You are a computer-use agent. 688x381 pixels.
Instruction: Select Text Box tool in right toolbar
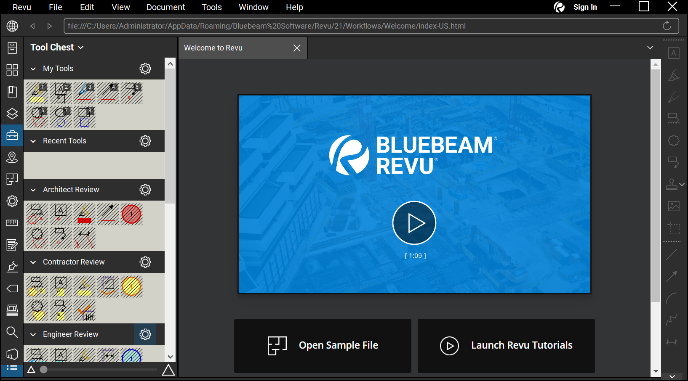pos(674,53)
